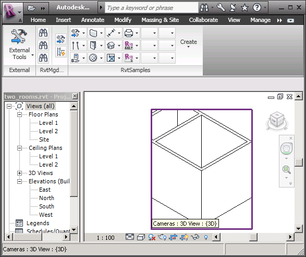The height and width of the screenshot is (257, 306).
Task: Click the SteeringWheels icon on navigation bar
Action: (x=286, y=148)
